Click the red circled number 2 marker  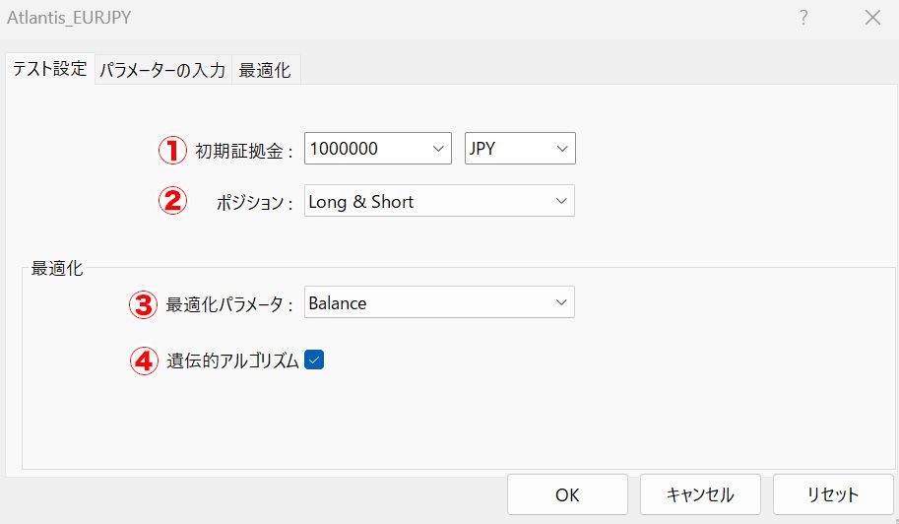(172, 201)
